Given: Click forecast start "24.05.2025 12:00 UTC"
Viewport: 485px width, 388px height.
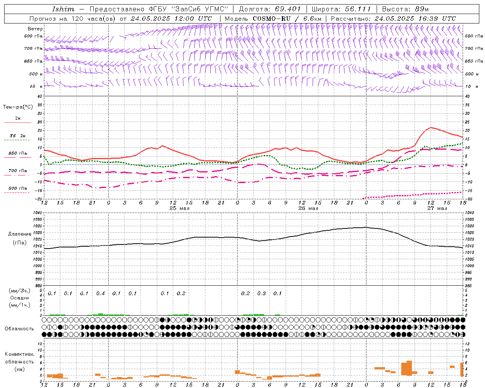Looking at the screenshot, I should coord(171,19).
